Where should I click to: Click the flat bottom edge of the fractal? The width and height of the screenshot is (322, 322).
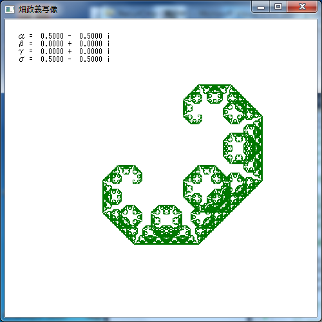pyautogui.click(x=167, y=243)
